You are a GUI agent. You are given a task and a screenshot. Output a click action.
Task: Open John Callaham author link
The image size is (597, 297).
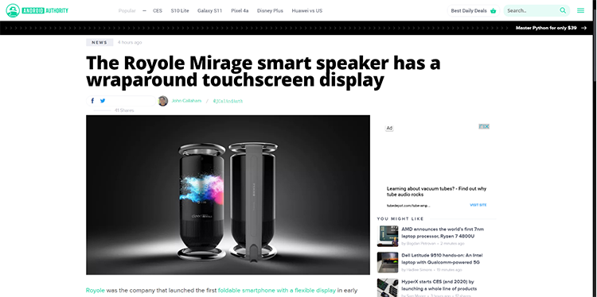click(x=186, y=101)
